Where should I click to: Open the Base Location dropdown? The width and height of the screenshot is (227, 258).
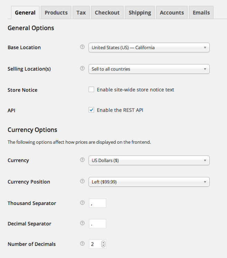(149, 47)
